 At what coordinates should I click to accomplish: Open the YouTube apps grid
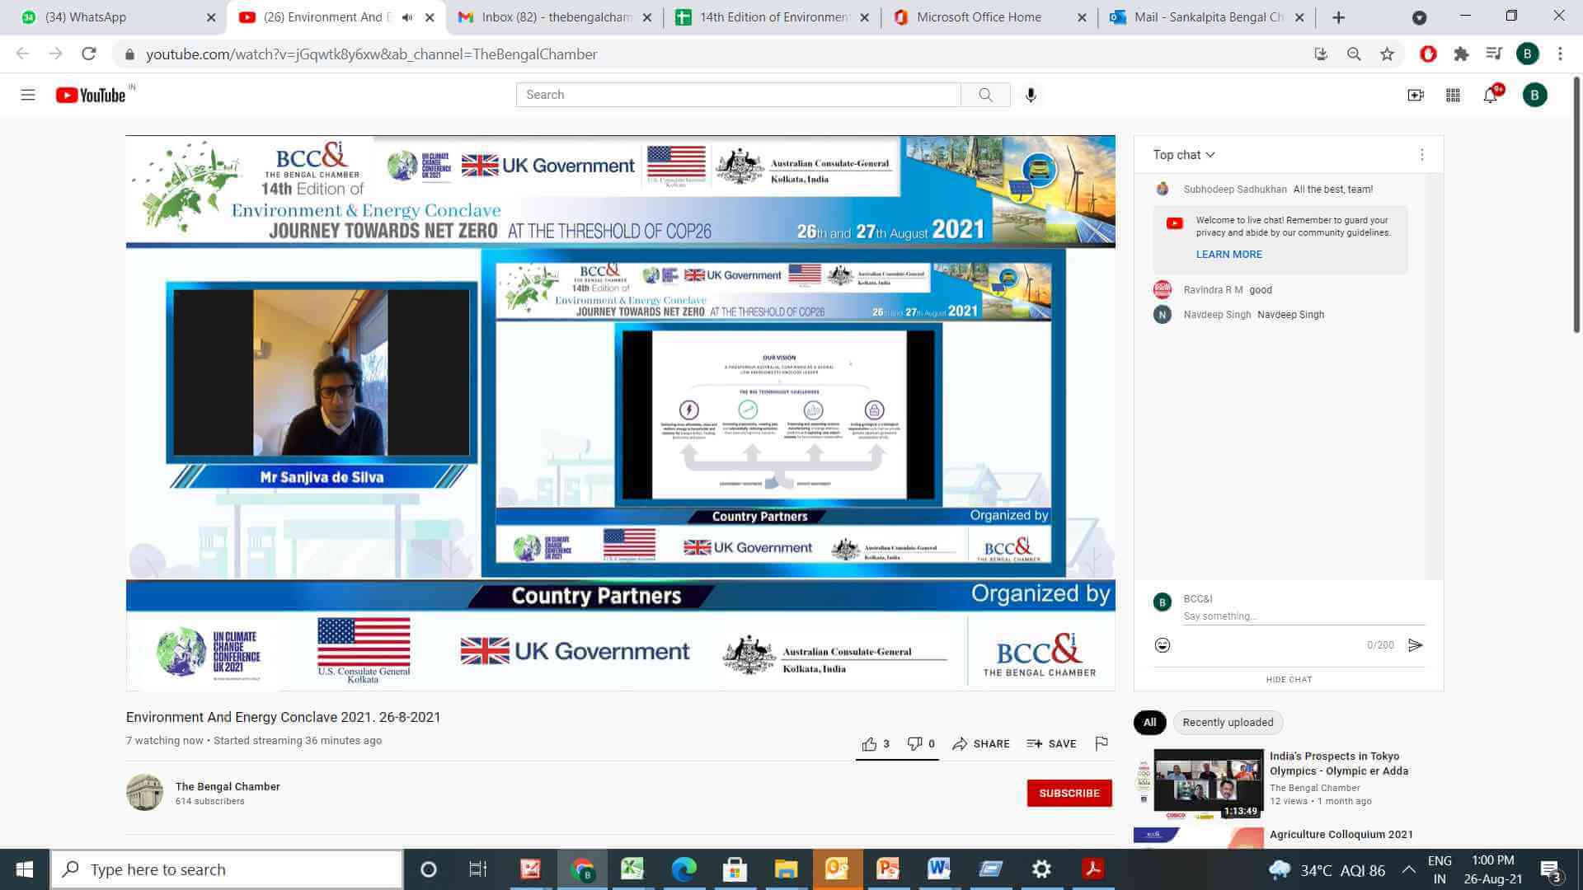click(x=1454, y=95)
